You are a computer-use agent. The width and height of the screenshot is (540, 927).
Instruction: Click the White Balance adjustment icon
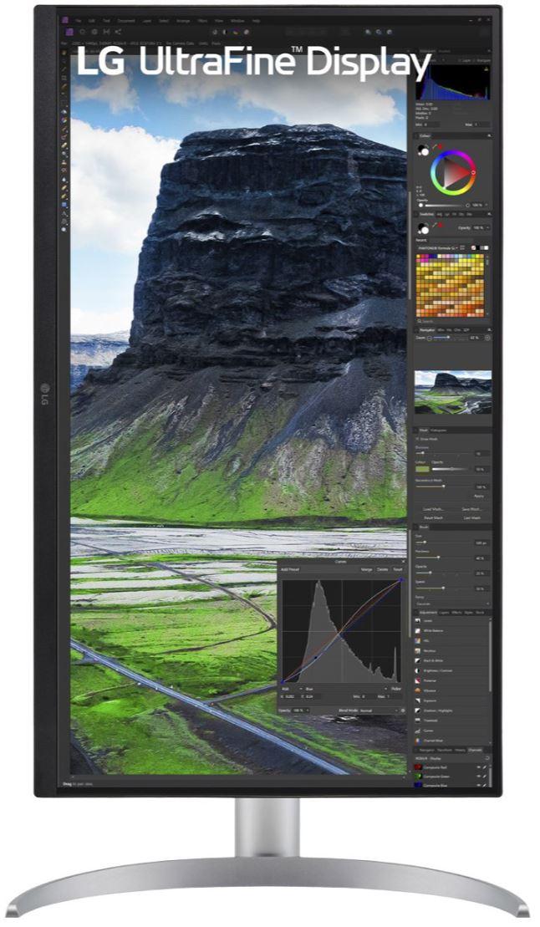pyautogui.click(x=418, y=631)
